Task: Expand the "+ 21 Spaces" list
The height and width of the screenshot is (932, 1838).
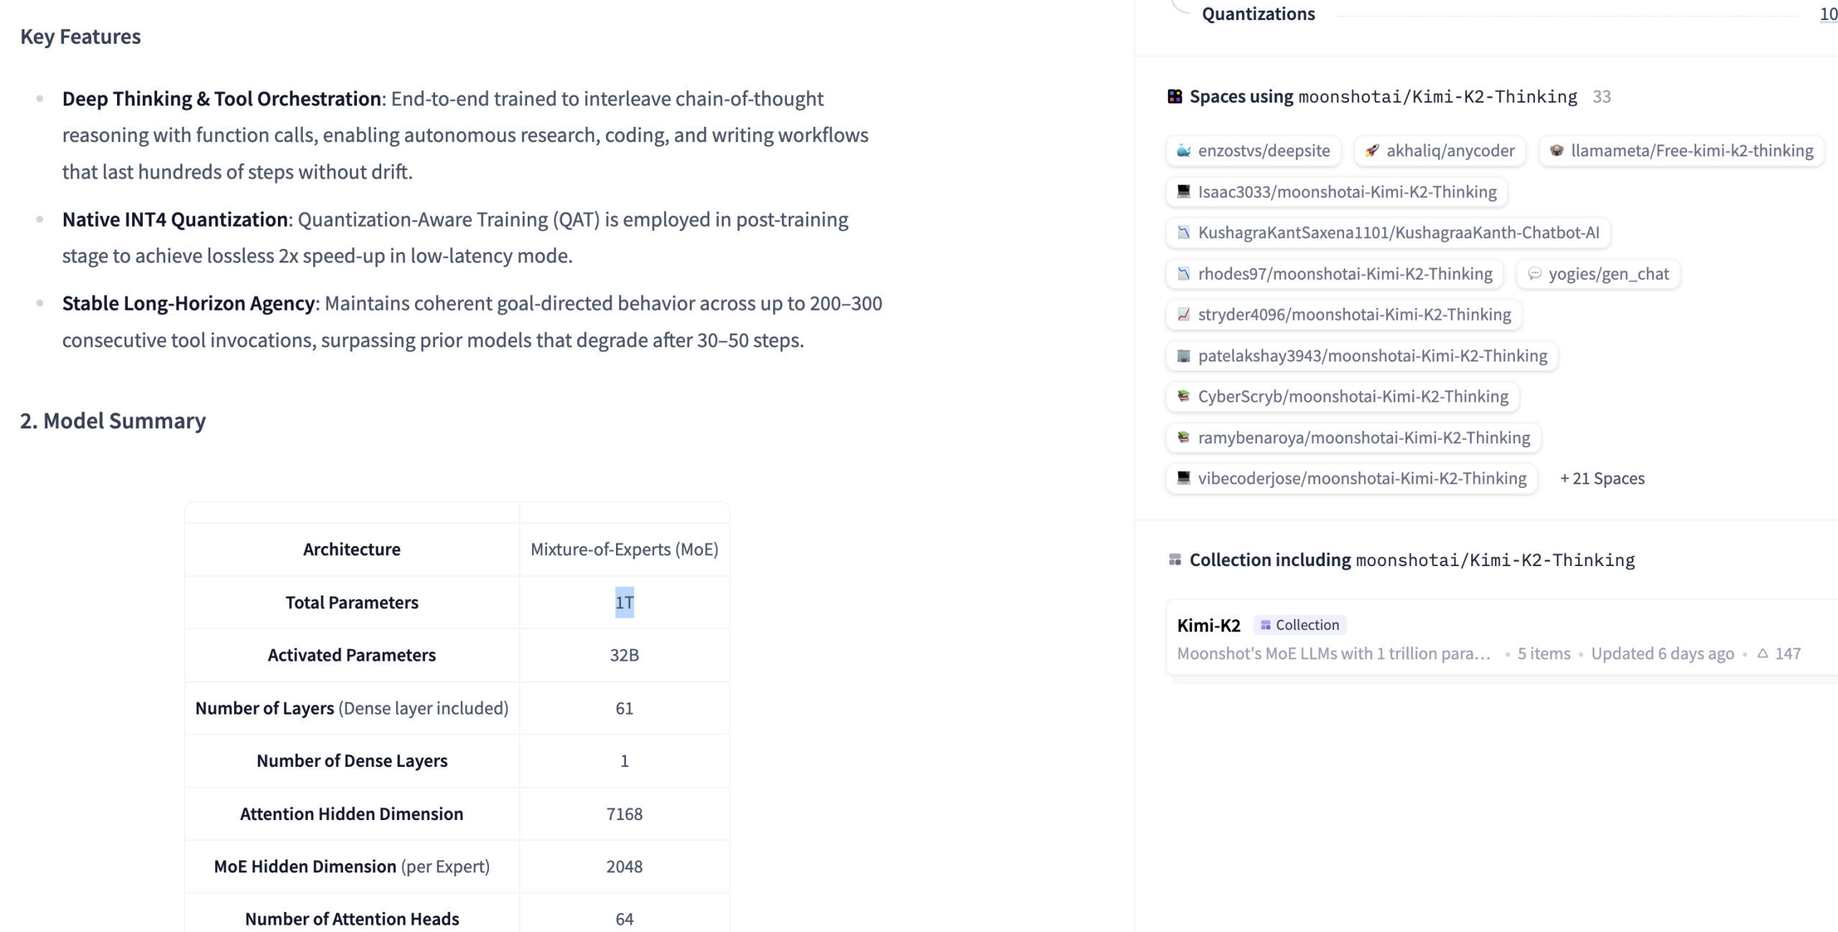Action: [x=1602, y=479]
